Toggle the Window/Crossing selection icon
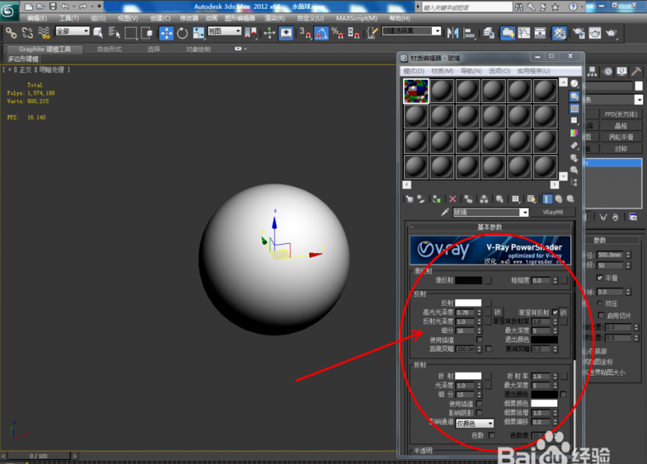Screen dimensions: 647x464 [x=147, y=32]
